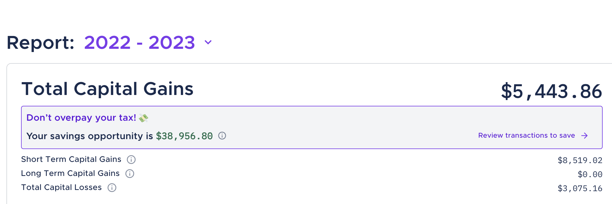This screenshot has height=204, width=612.
Task: Click the $3,075.16 capital losses value
Action: point(580,188)
